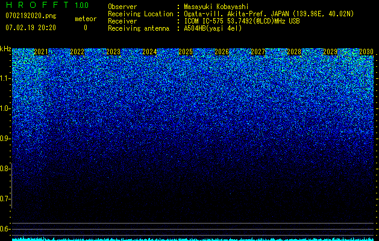Click the meteor count value 0
379x241 pixels.
86,28
